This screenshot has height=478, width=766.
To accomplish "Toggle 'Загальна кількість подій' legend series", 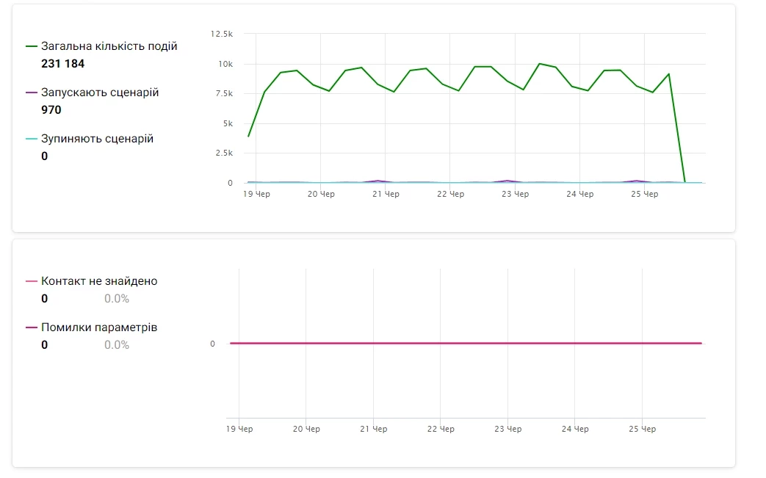I will click(109, 46).
